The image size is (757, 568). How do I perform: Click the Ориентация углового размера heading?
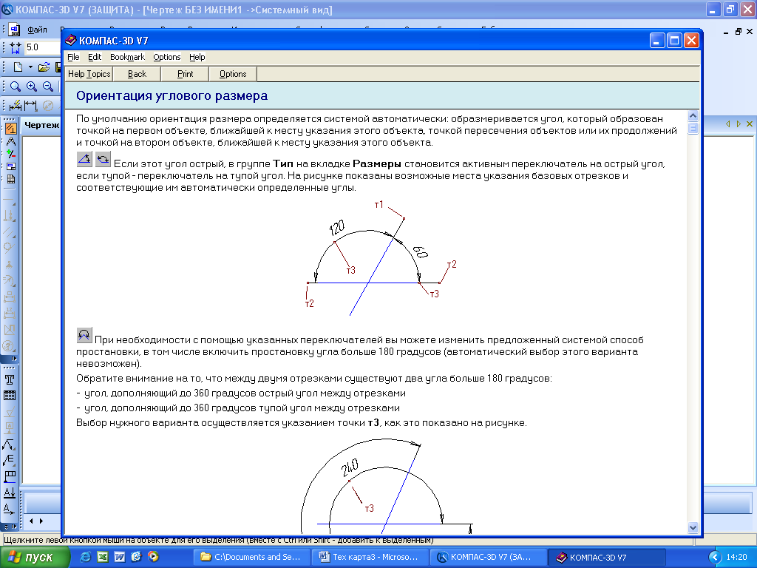coord(172,95)
